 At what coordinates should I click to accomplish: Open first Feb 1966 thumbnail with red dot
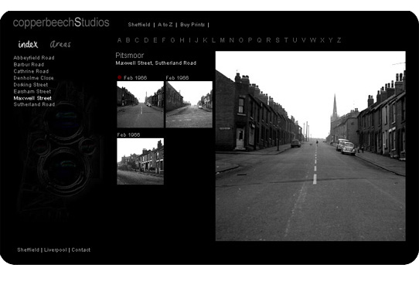[x=140, y=104]
